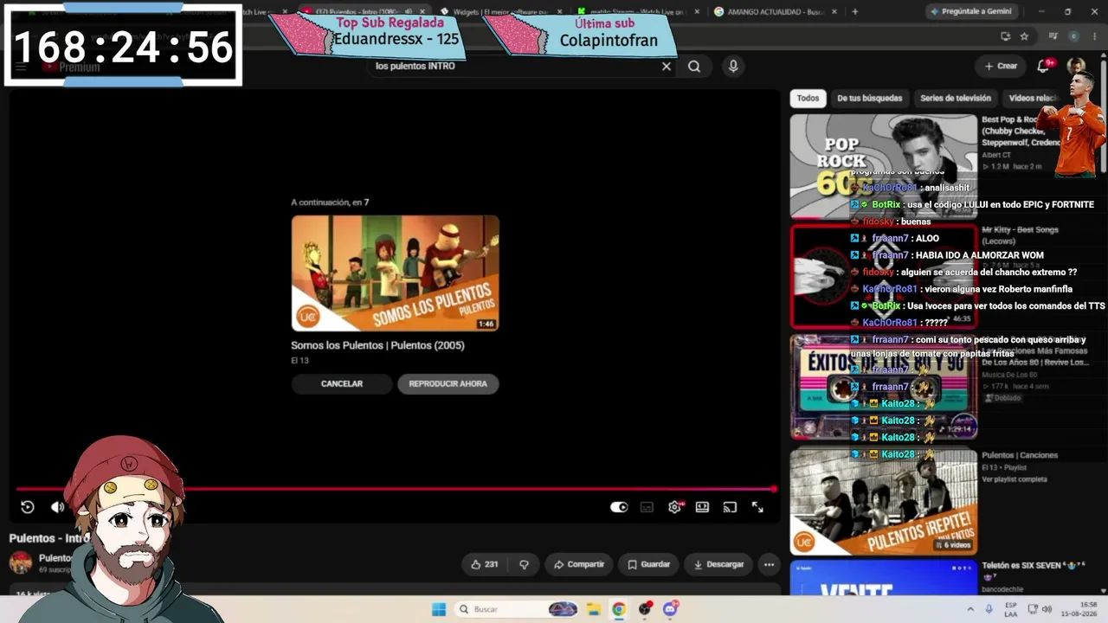Open the Mr Kitty Best Songs thumbnail
1108x623 pixels.
pos(884,277)
